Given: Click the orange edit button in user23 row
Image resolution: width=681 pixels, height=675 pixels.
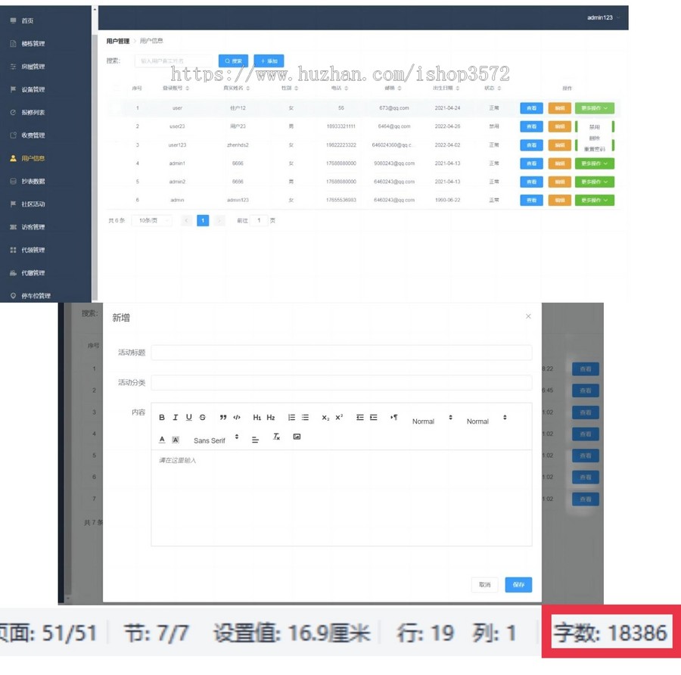Looking at the screenshot, I should 559,126.
